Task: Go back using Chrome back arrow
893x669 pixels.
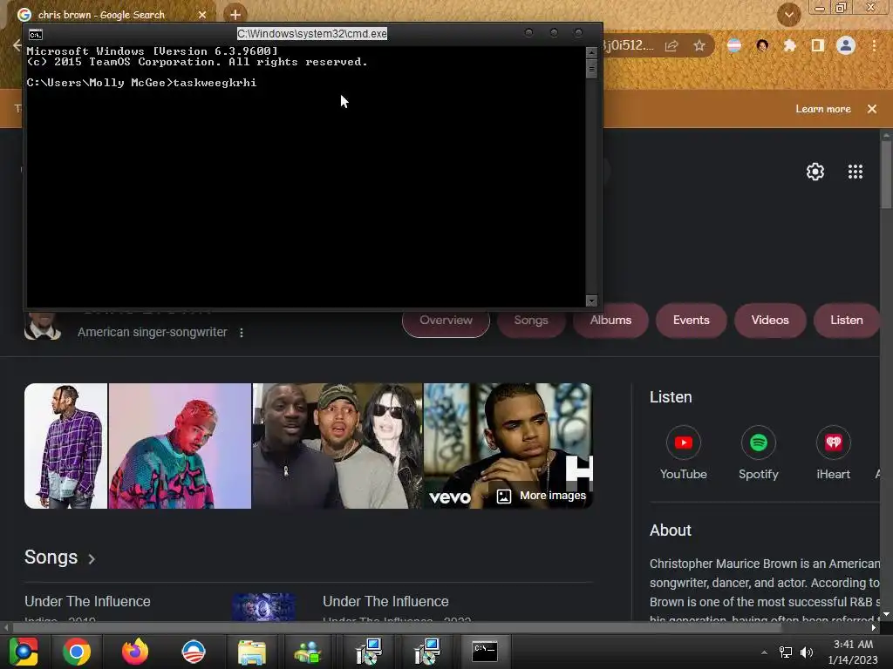Action: click(17, 45)
